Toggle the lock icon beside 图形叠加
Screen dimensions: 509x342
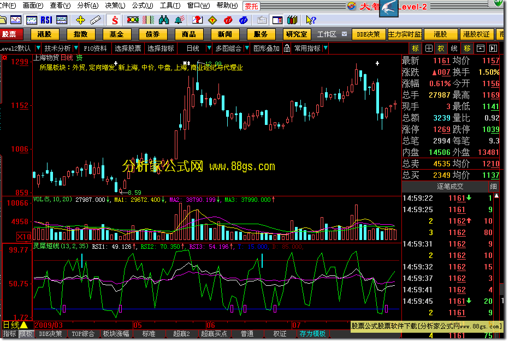click(x=287, y=49)
